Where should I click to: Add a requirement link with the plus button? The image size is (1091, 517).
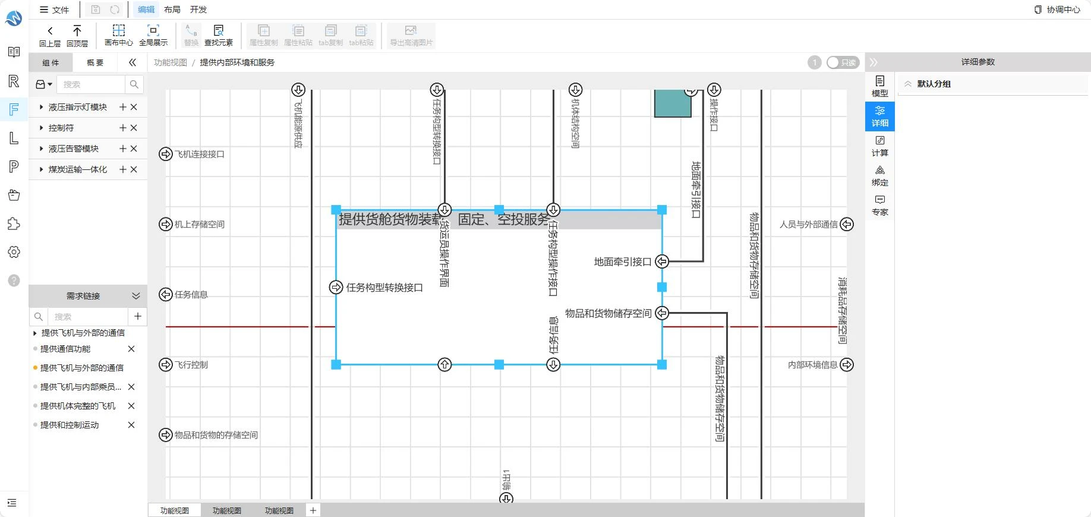point(138,316)
